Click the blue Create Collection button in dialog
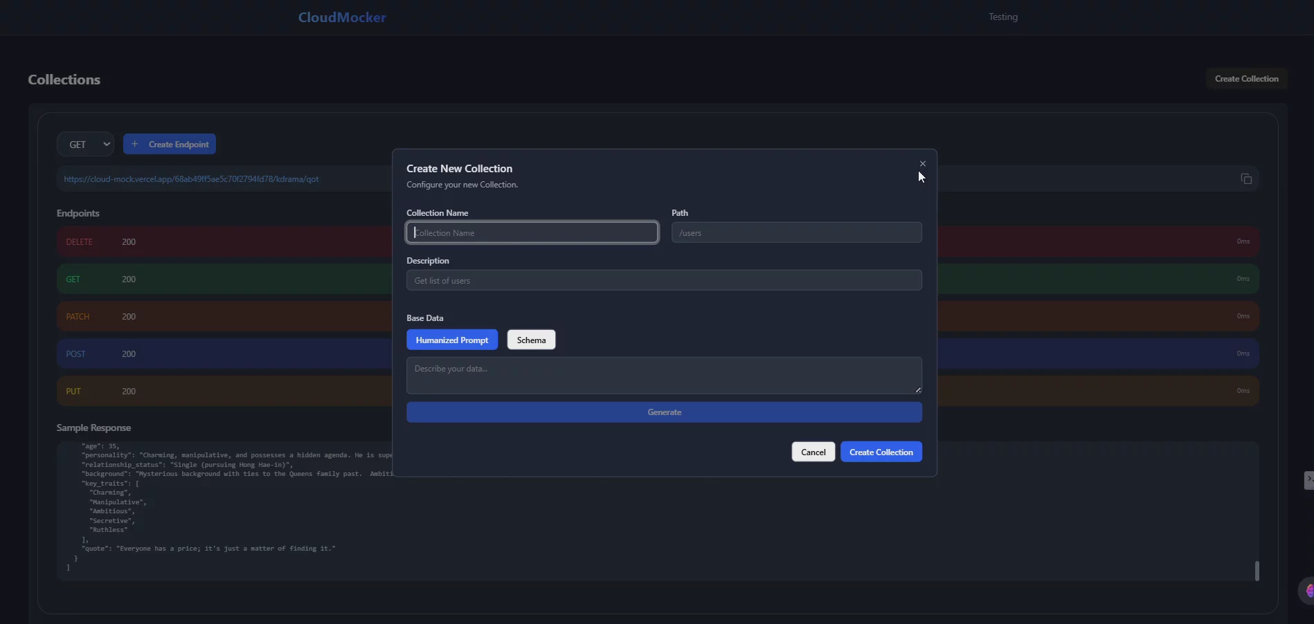 [x=881, y=452]
